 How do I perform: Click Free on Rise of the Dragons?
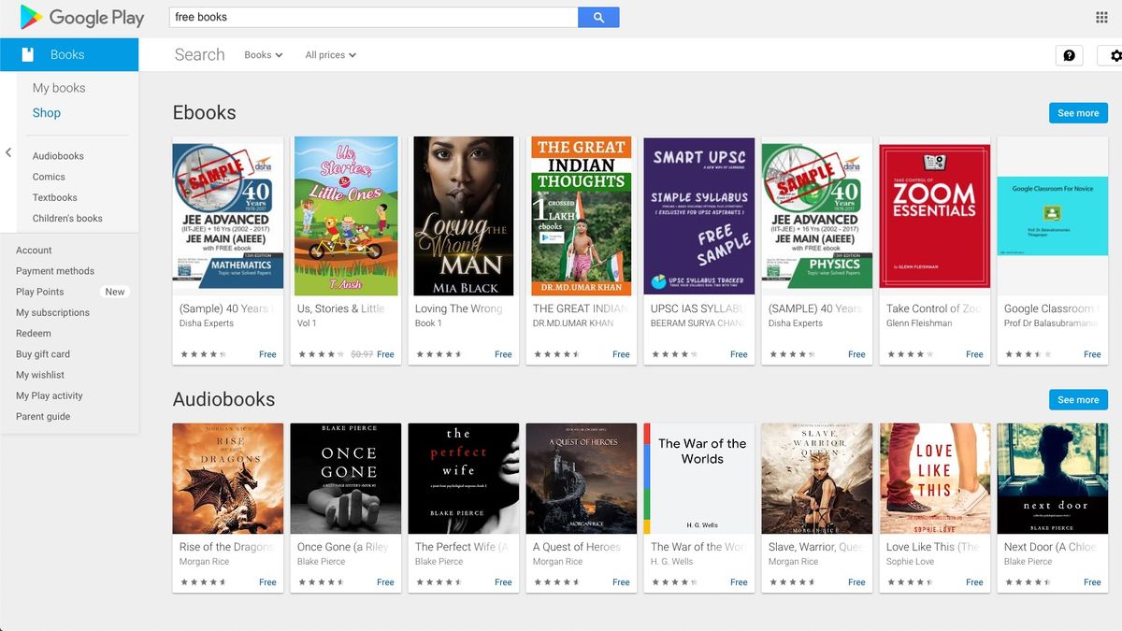267,581
